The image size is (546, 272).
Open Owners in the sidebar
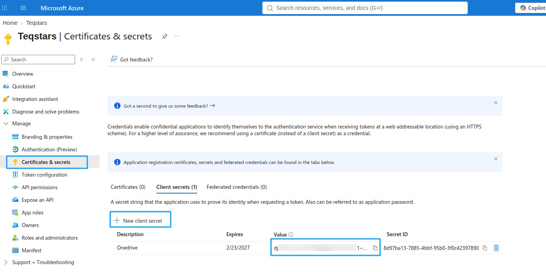[30, 225]
